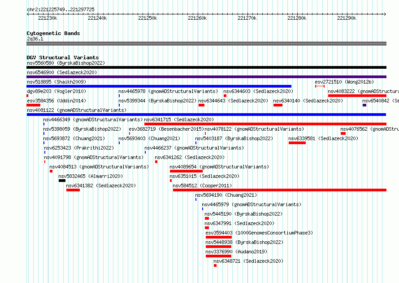Open nsv4466349 gnomADStructuralVariants label

click(93, 119)
